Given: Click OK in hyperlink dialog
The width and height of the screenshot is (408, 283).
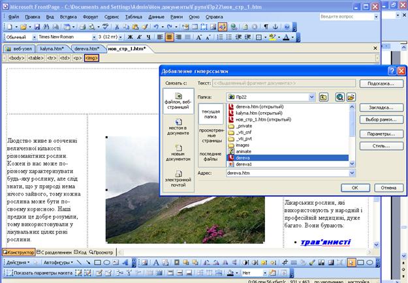Looking at the screenshot, I should point(355,188).
